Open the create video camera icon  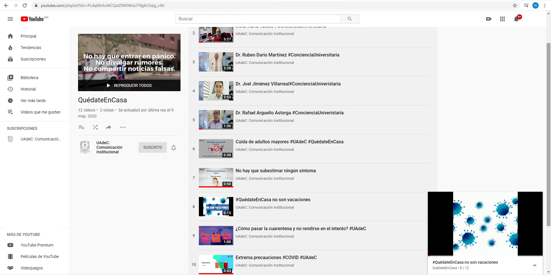pyautogui.click(x=488, y=19)
